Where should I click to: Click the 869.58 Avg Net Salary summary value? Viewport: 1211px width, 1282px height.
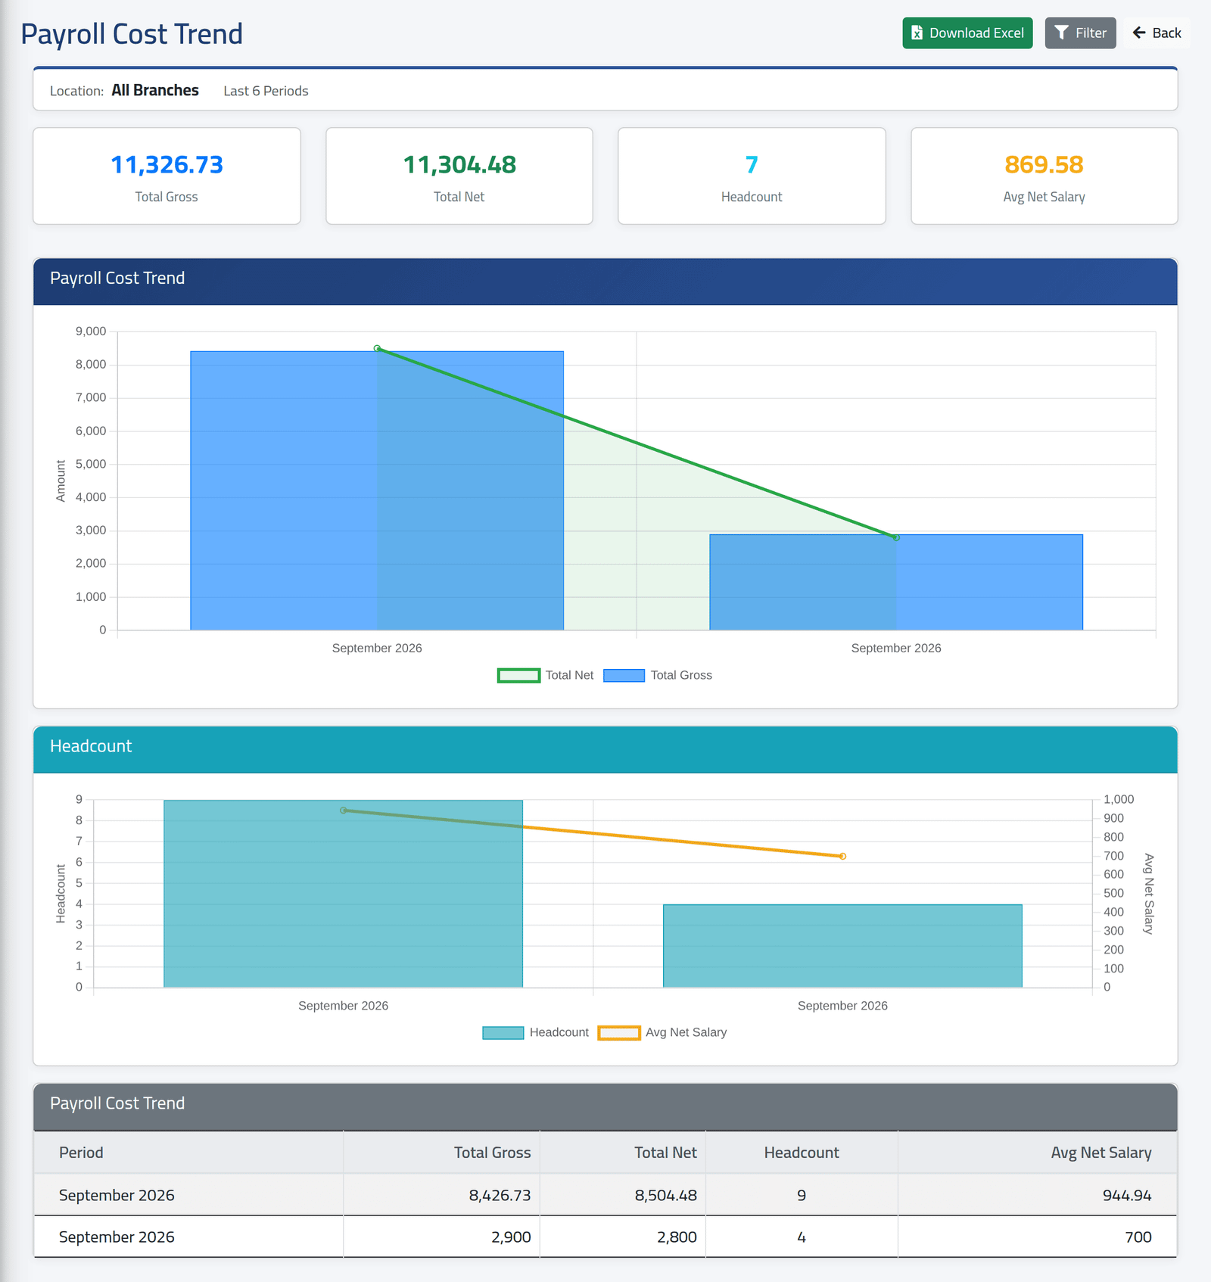1044,165
